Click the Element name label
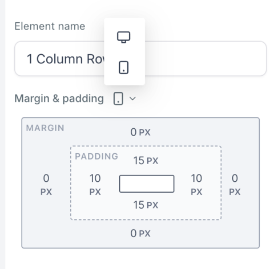 [x=50, y=26]
